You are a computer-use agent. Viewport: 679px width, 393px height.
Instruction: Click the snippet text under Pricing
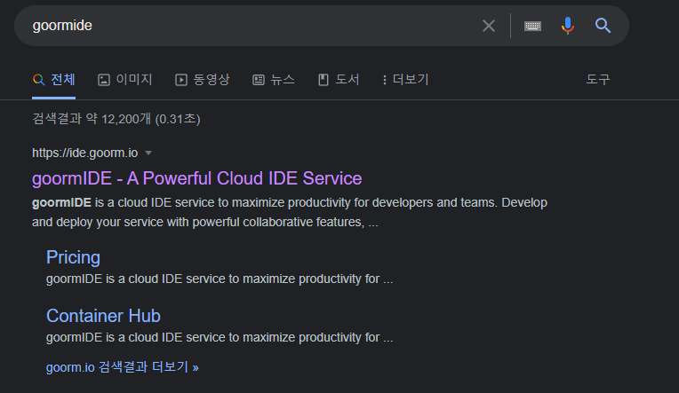pyautogui.click(x=220, y=279)
